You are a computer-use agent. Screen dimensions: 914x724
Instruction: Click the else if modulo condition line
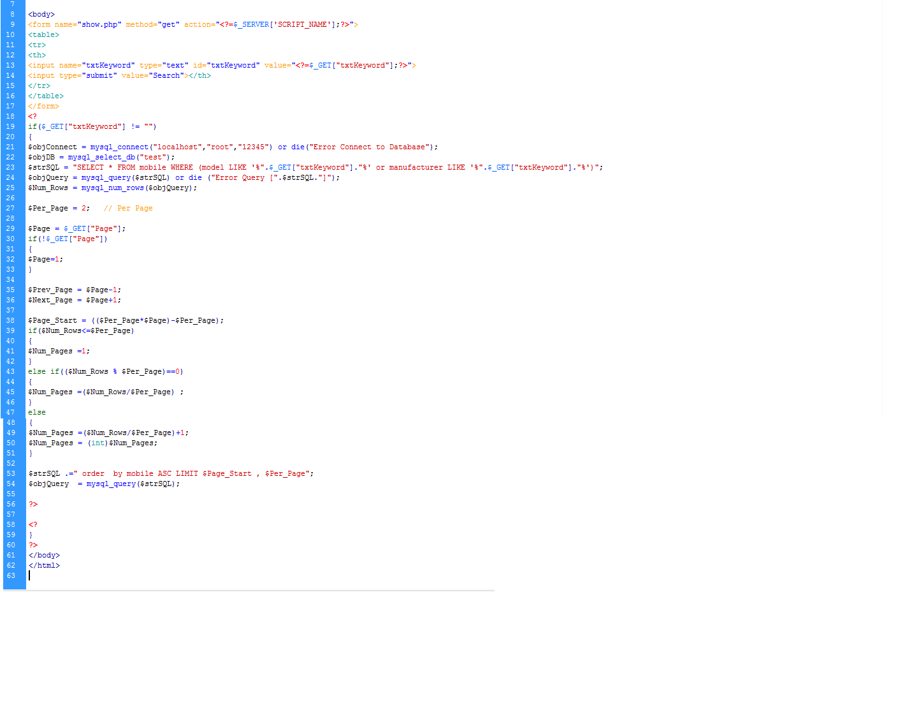[106, 371]
